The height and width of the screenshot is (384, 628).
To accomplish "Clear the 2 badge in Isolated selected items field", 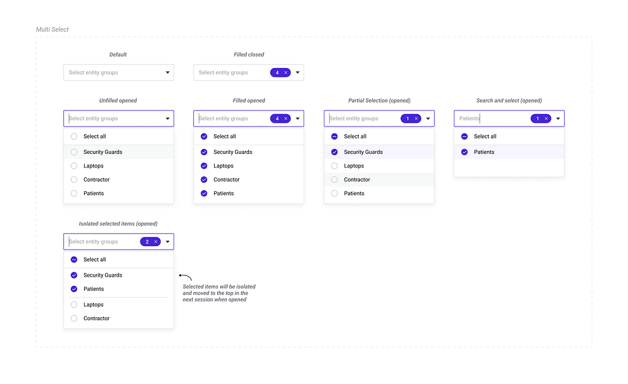I will [x=156, y=242].
